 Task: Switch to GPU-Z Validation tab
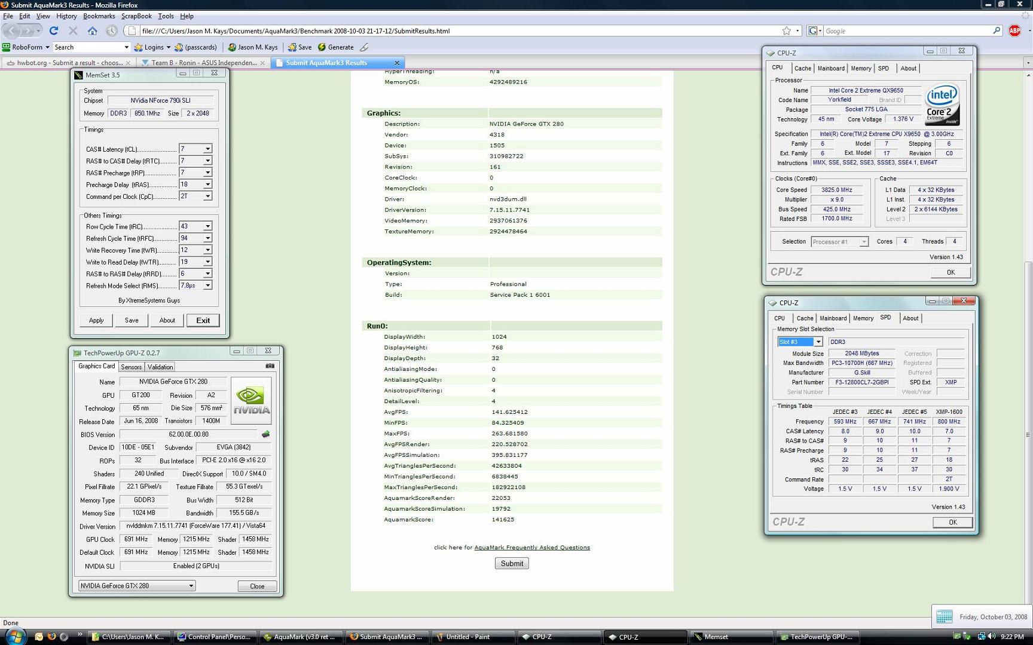pyautogui.click(x=160, y=367)
